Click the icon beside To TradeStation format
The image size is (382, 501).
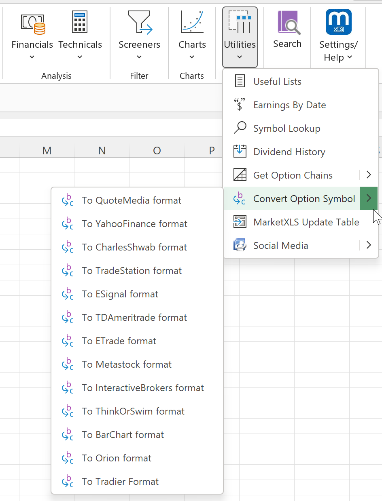click(68, 271)
